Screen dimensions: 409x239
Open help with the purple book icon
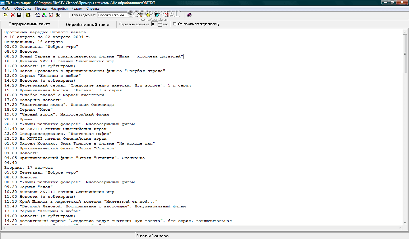(x=189, y=15)
